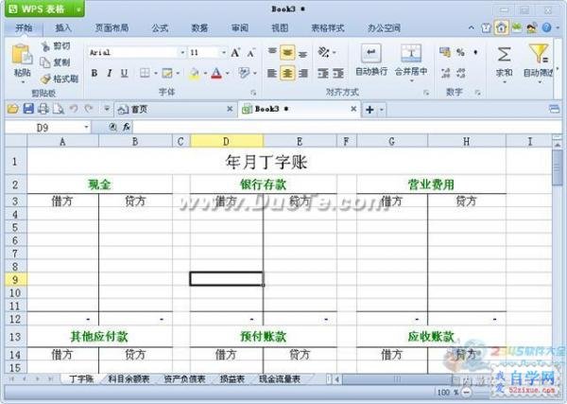Click the Copy (复制) button
The height and width of the screenshot is (404, 567).
56,62
